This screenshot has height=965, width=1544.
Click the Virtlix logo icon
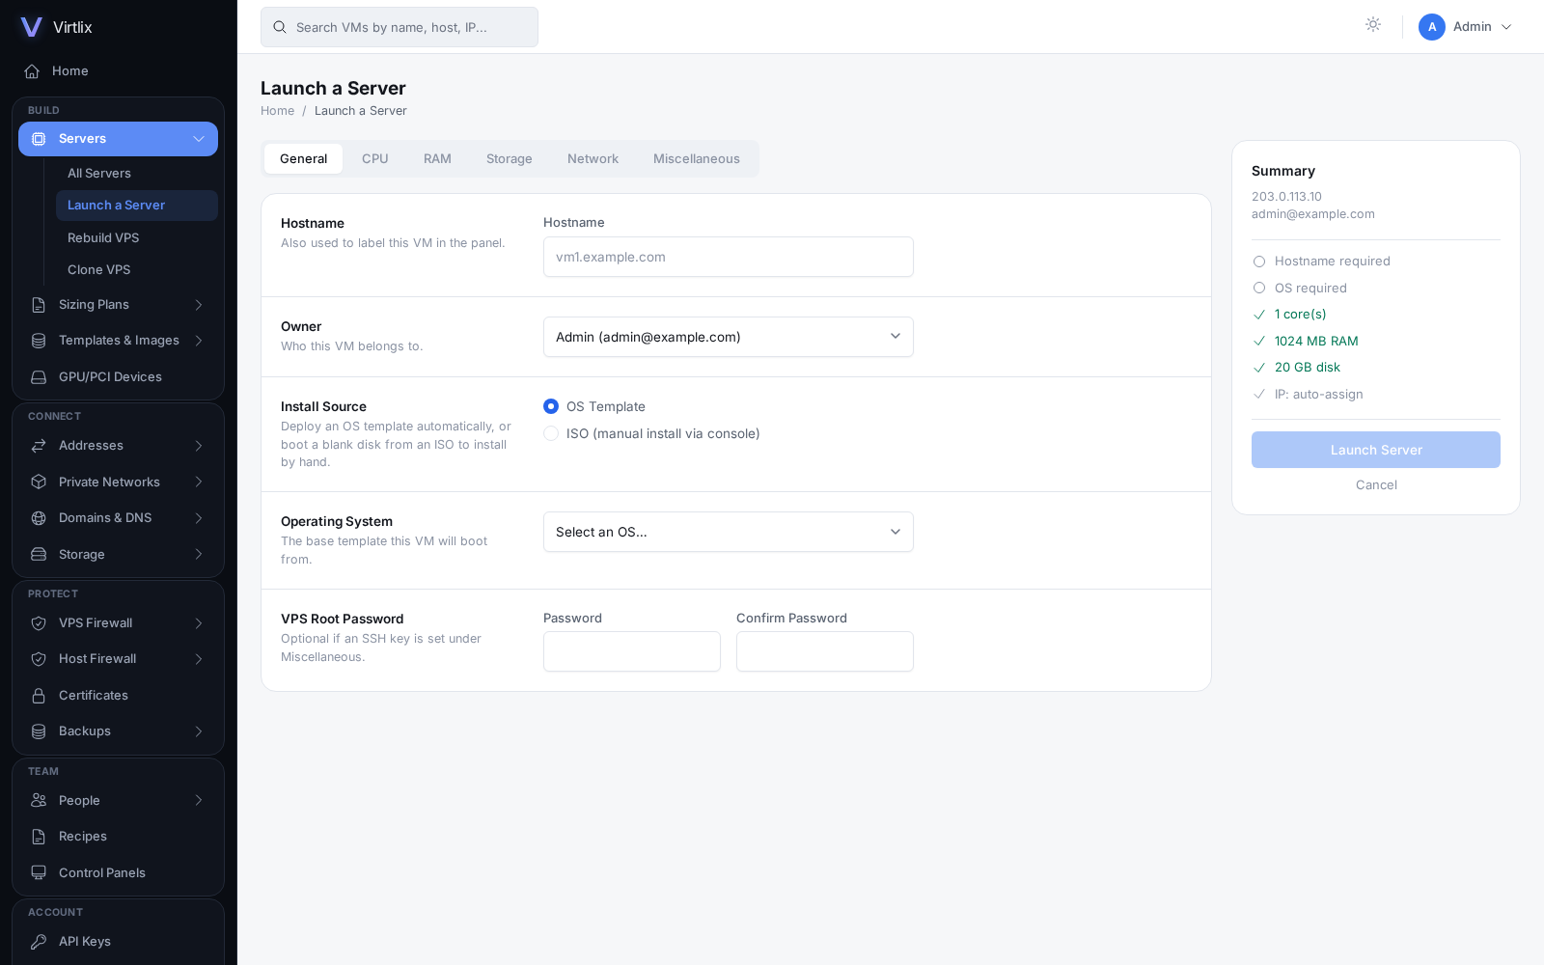(32, 27)
